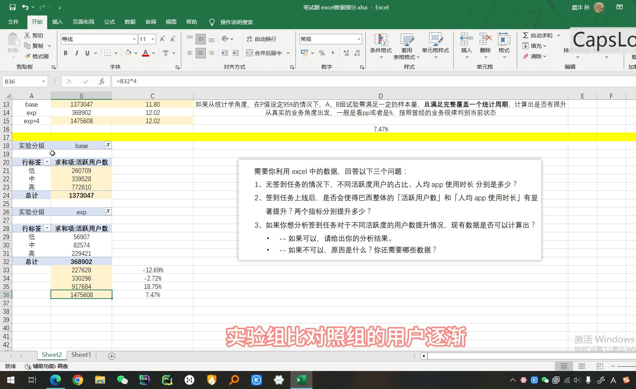
Task: Toggle italic formatting
Action: coord(76,53)
